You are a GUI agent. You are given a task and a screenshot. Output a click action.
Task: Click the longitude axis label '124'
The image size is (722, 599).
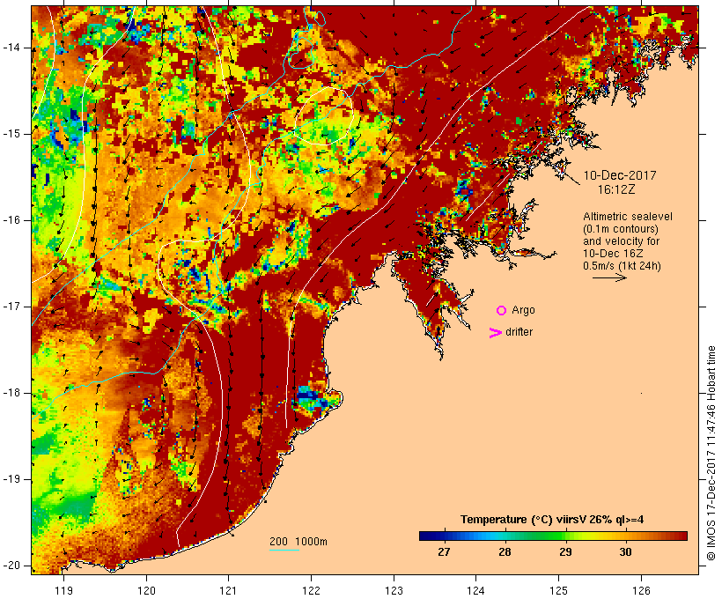point(476,590)
